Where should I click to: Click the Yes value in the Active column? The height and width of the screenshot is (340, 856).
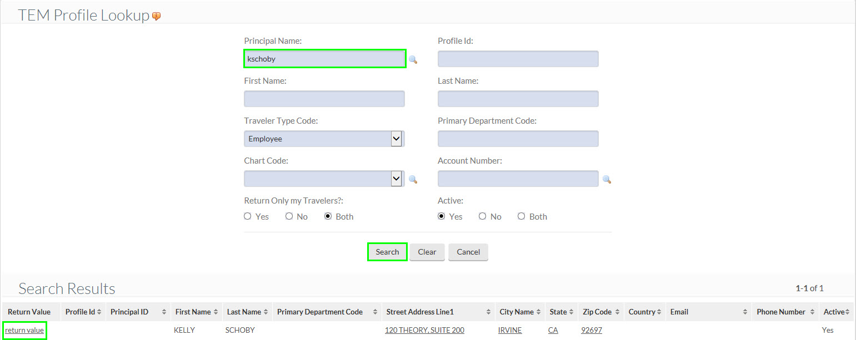pyautogui.click(x=828, y=330)
